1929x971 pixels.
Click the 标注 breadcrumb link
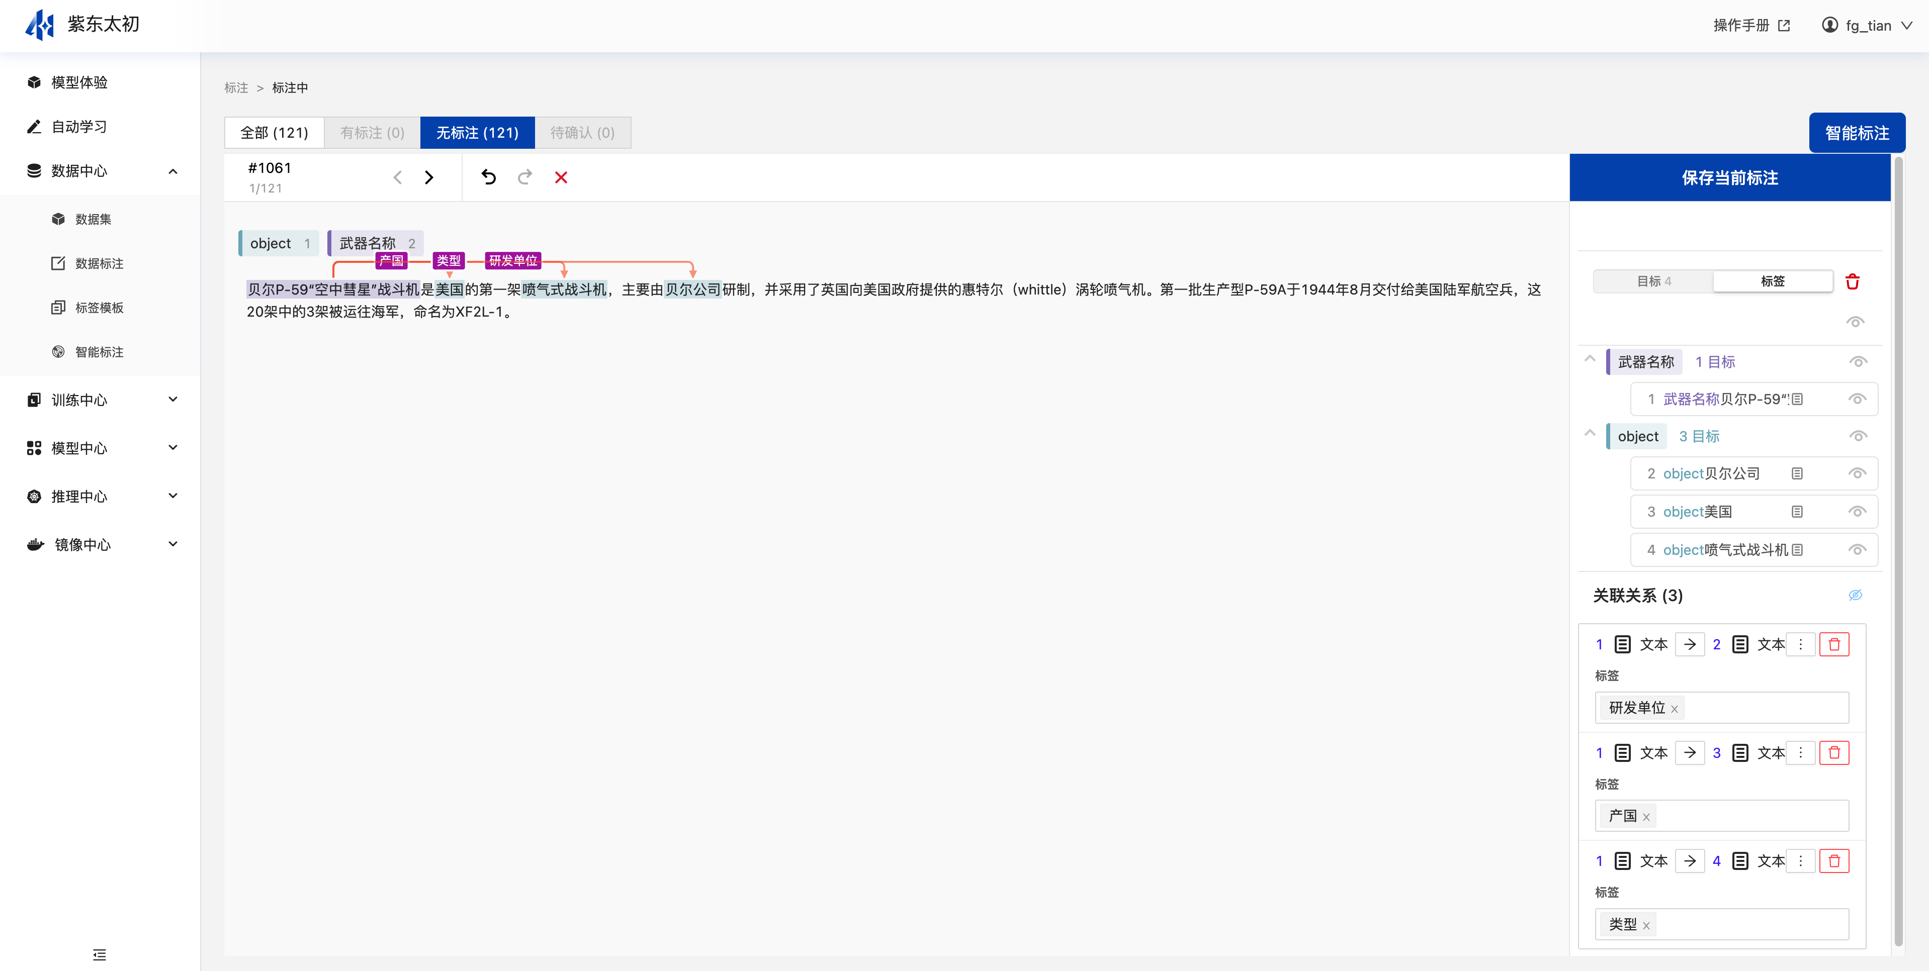click(236, 87)
